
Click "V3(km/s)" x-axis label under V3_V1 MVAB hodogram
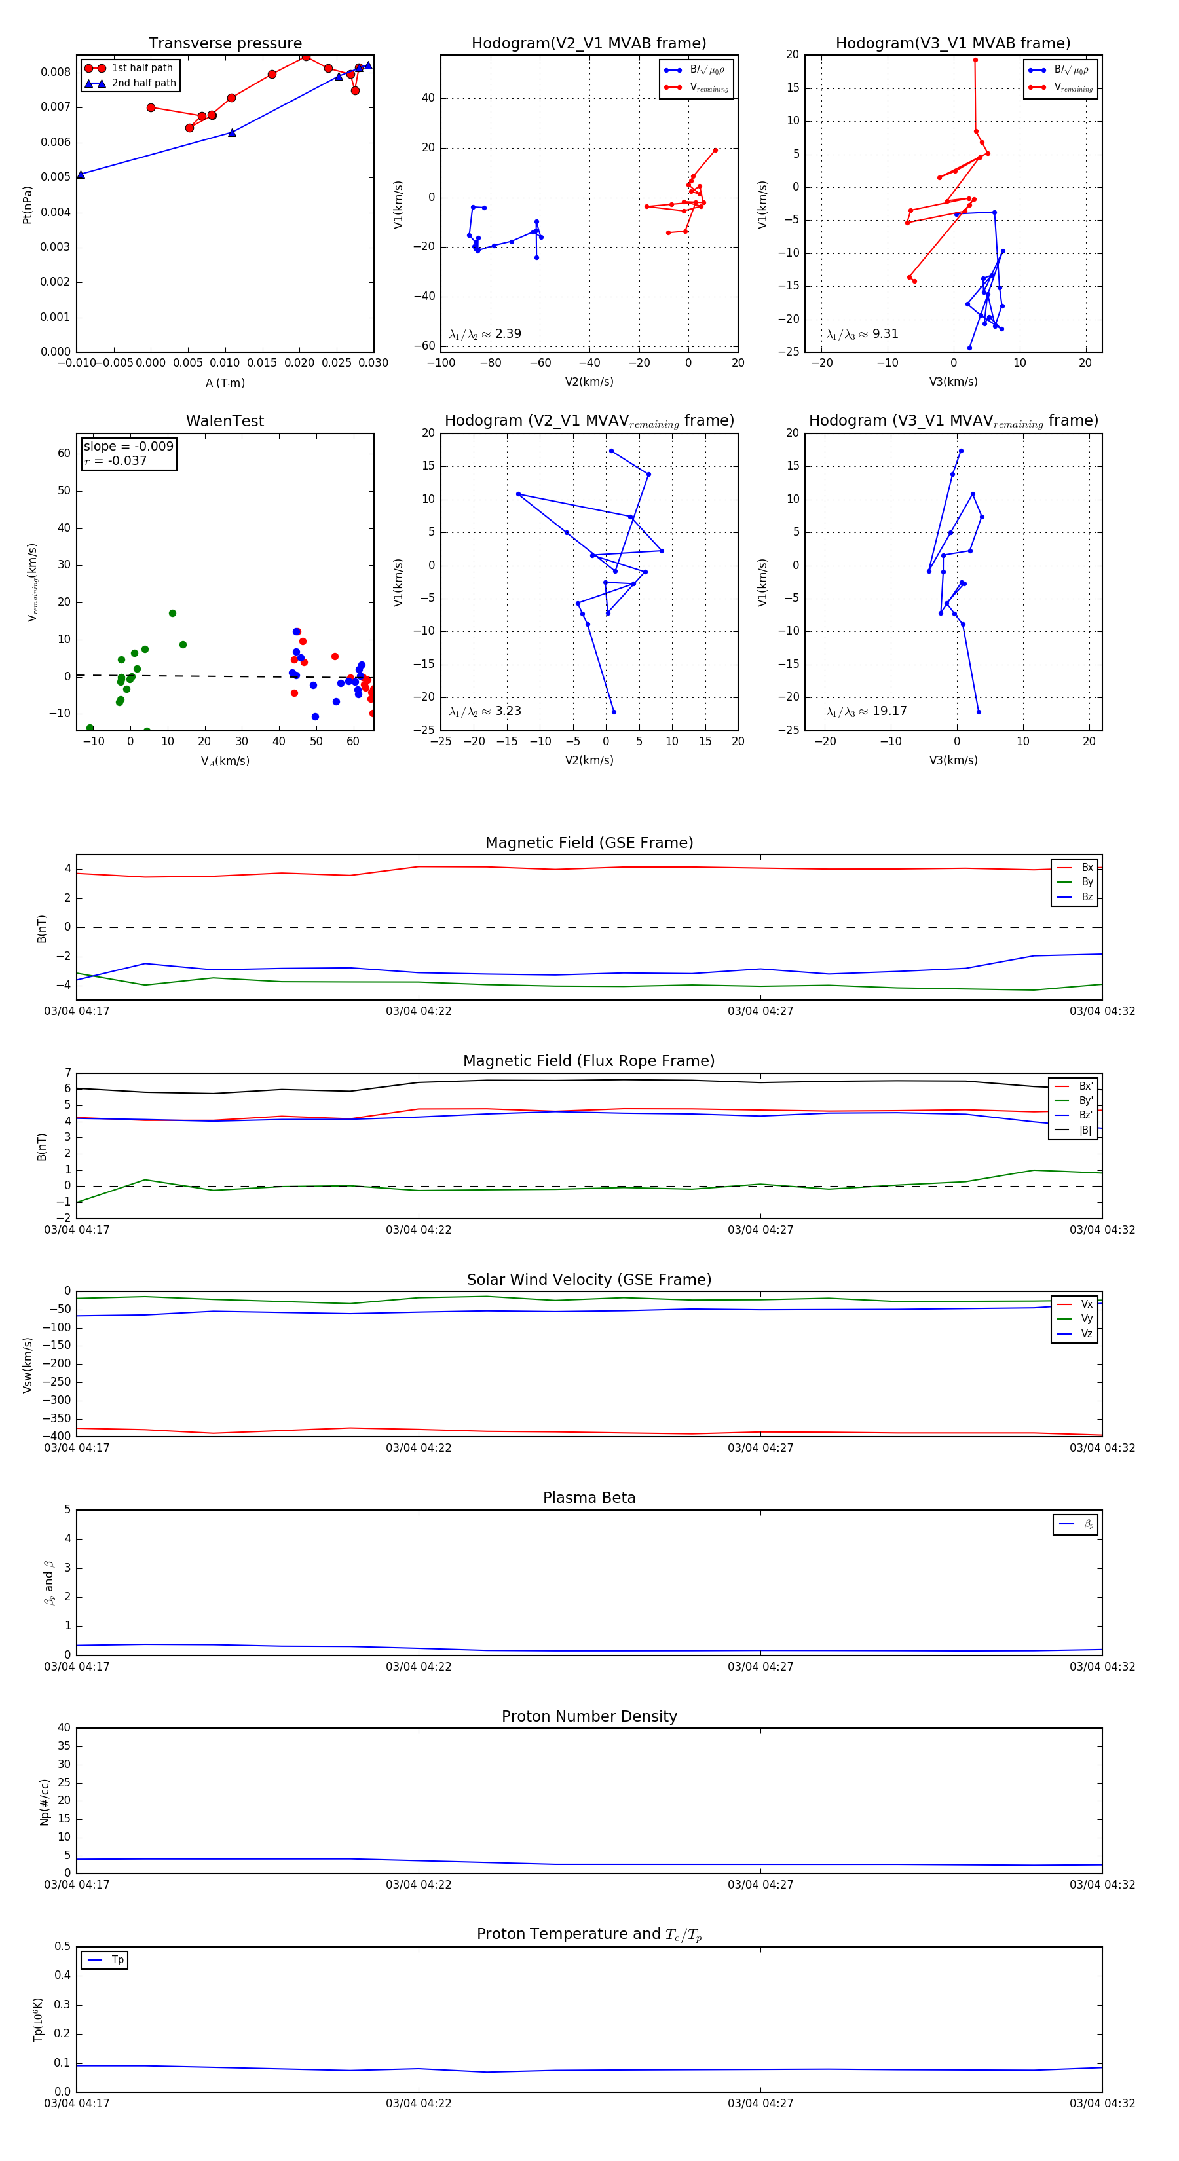point(953,382)
